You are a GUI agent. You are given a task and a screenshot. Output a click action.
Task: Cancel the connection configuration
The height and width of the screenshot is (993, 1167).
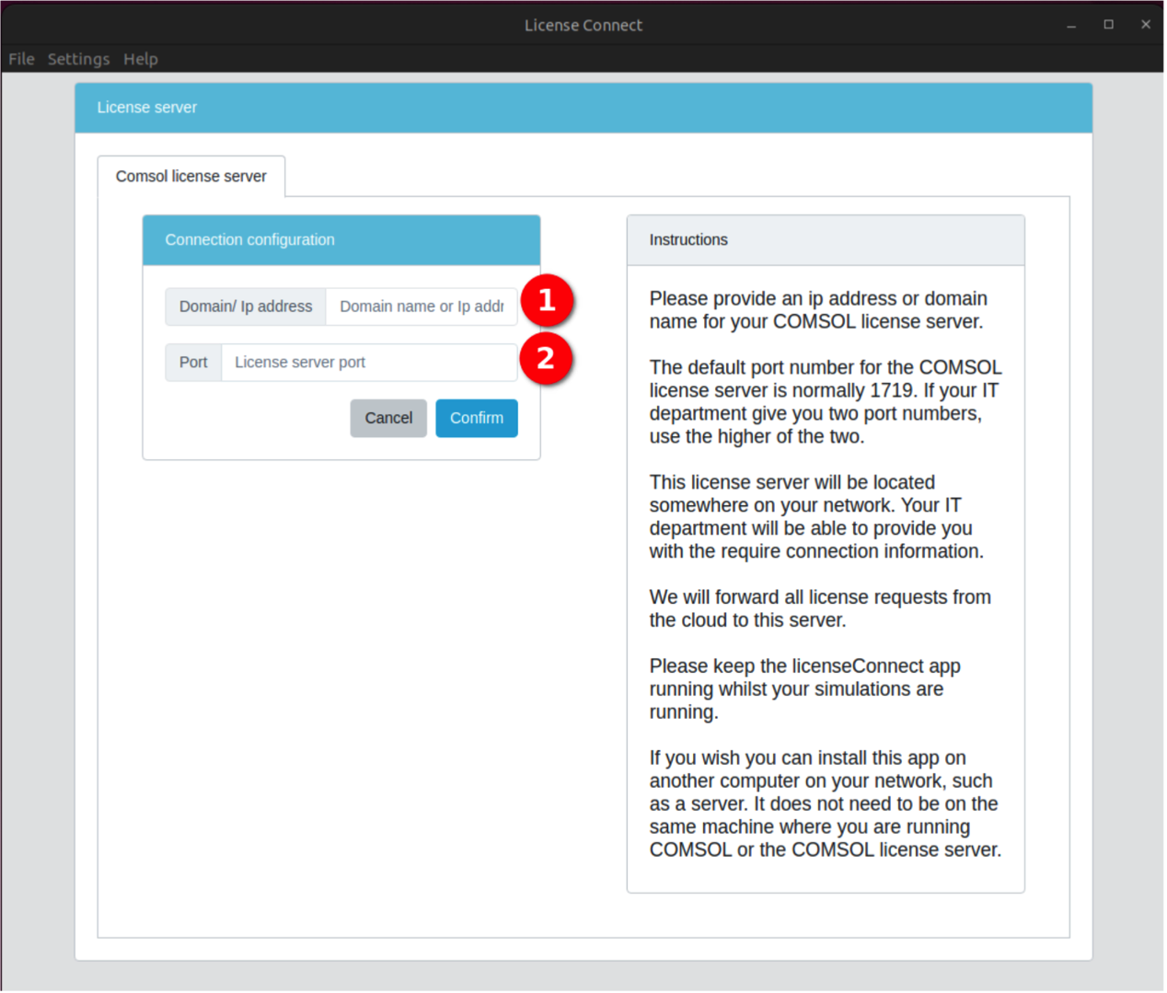pyautogui.click(x=388, y=418)
